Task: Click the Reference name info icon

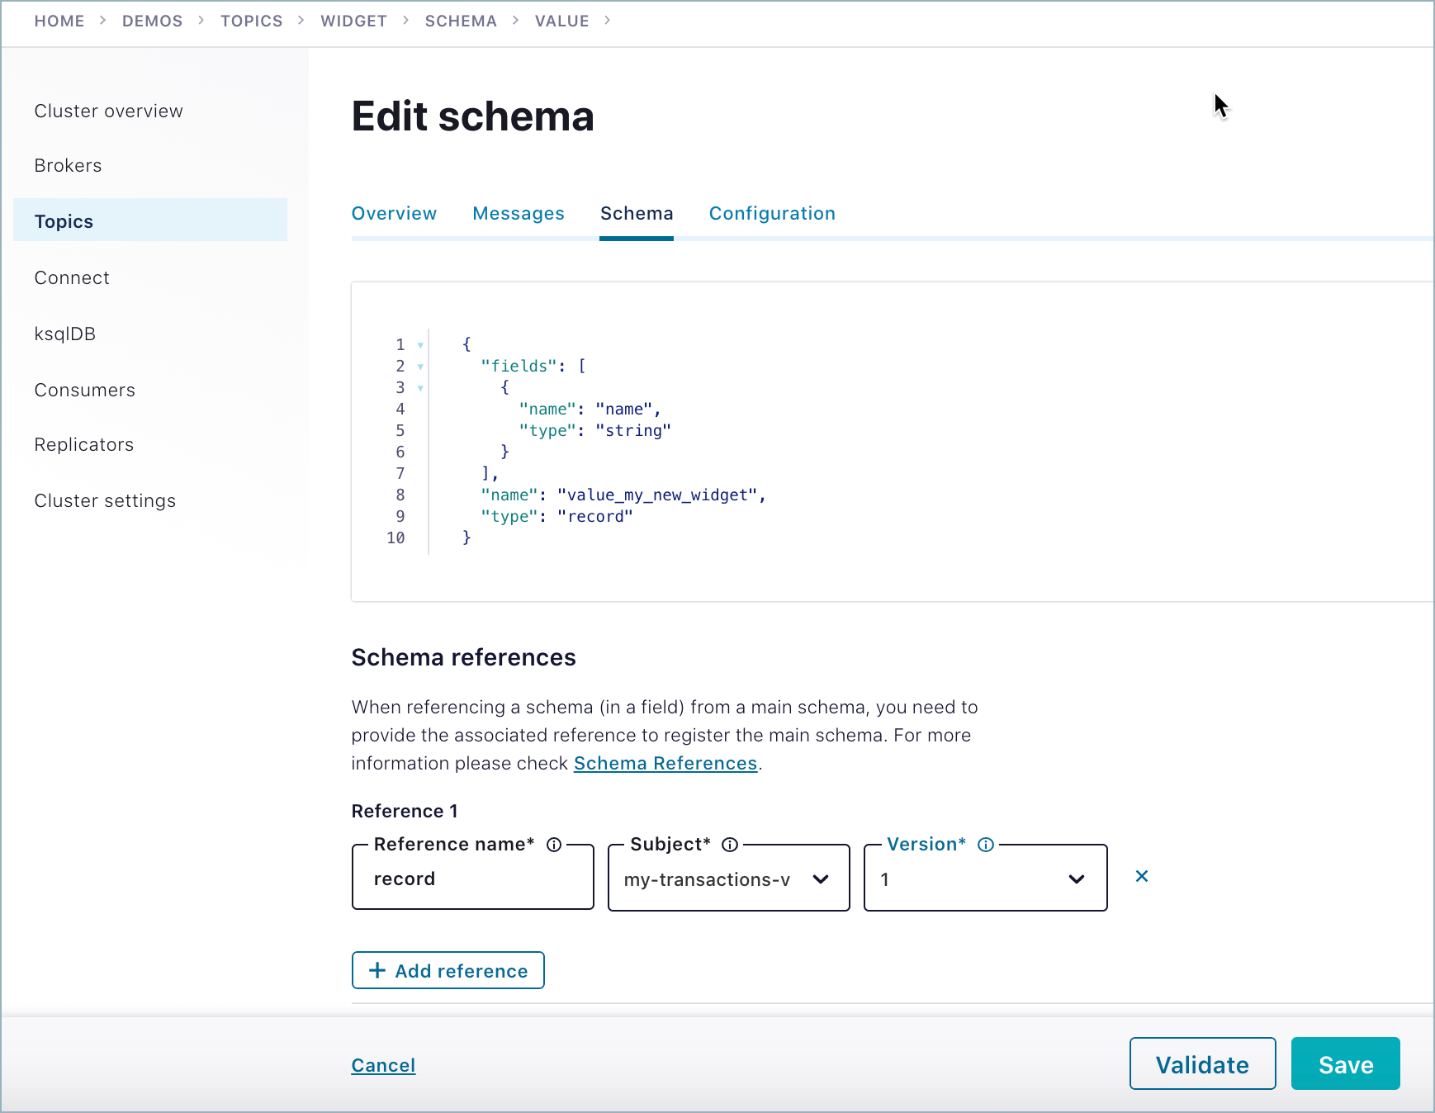Action: tap(554, 845)
